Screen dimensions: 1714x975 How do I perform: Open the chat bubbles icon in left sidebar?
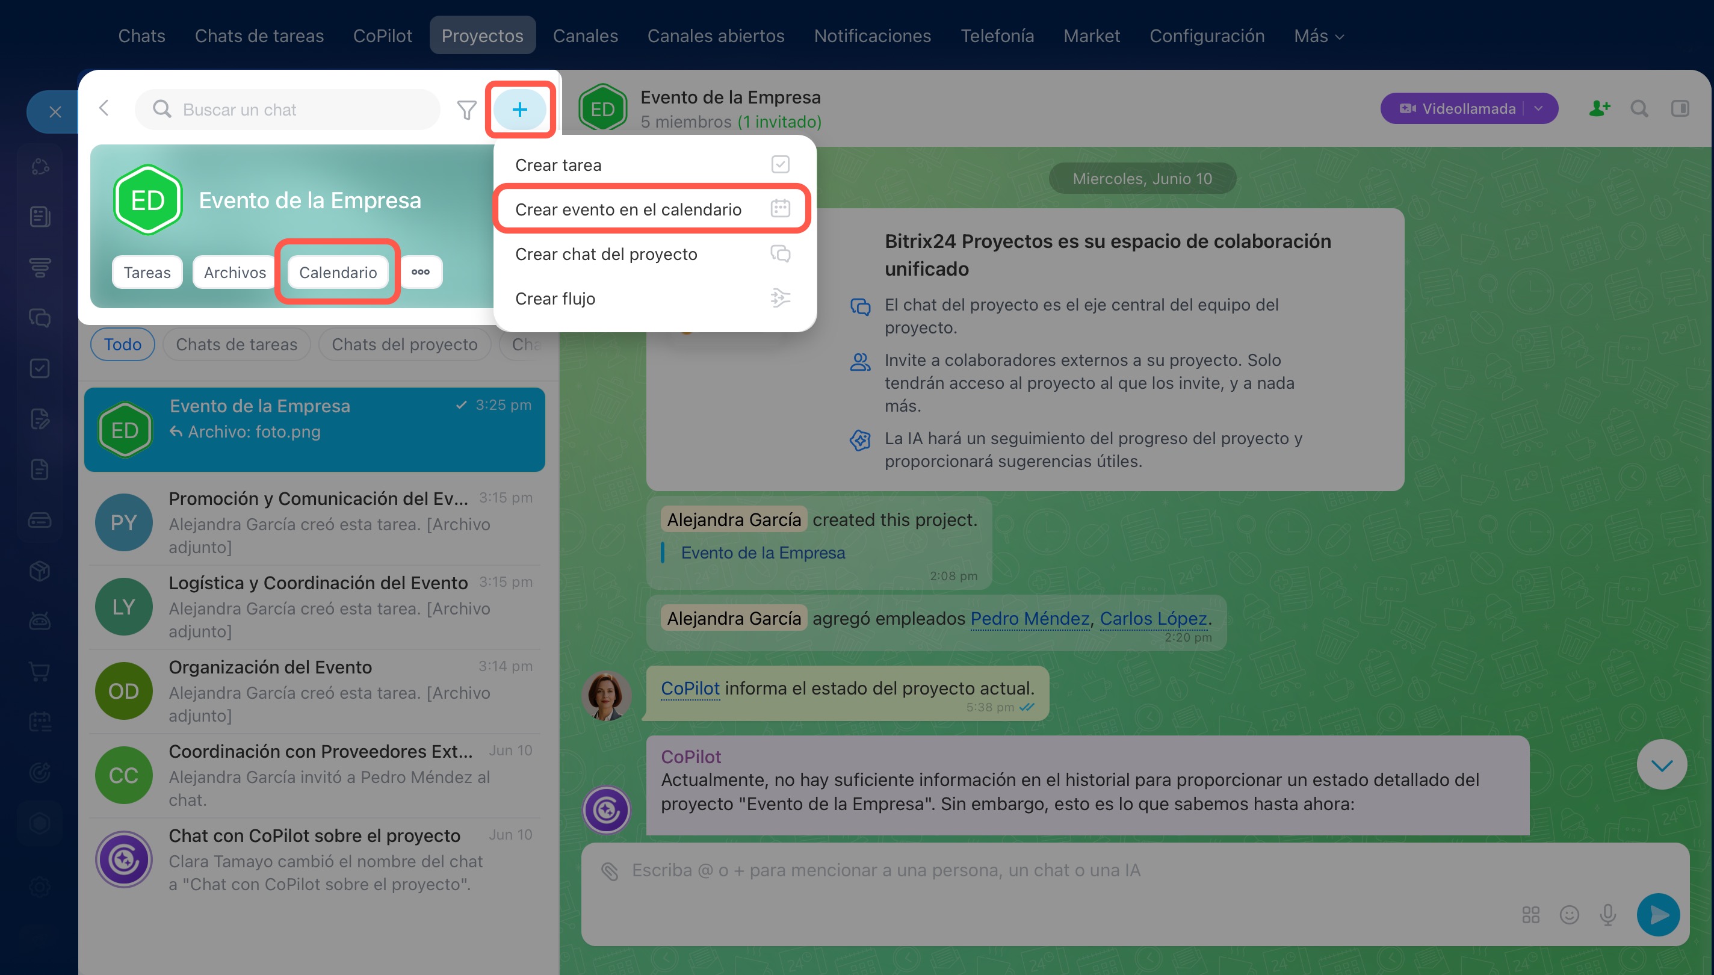click(x=40, y=317)
